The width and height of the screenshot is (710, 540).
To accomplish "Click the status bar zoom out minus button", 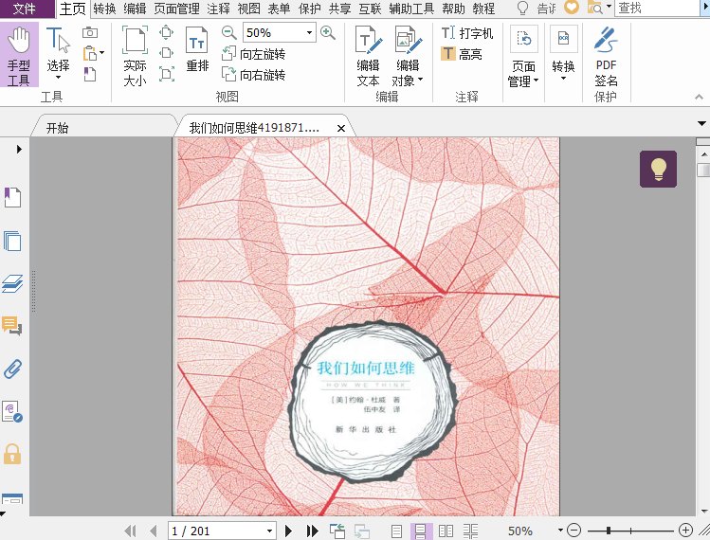I will click(x=573, y=530).
